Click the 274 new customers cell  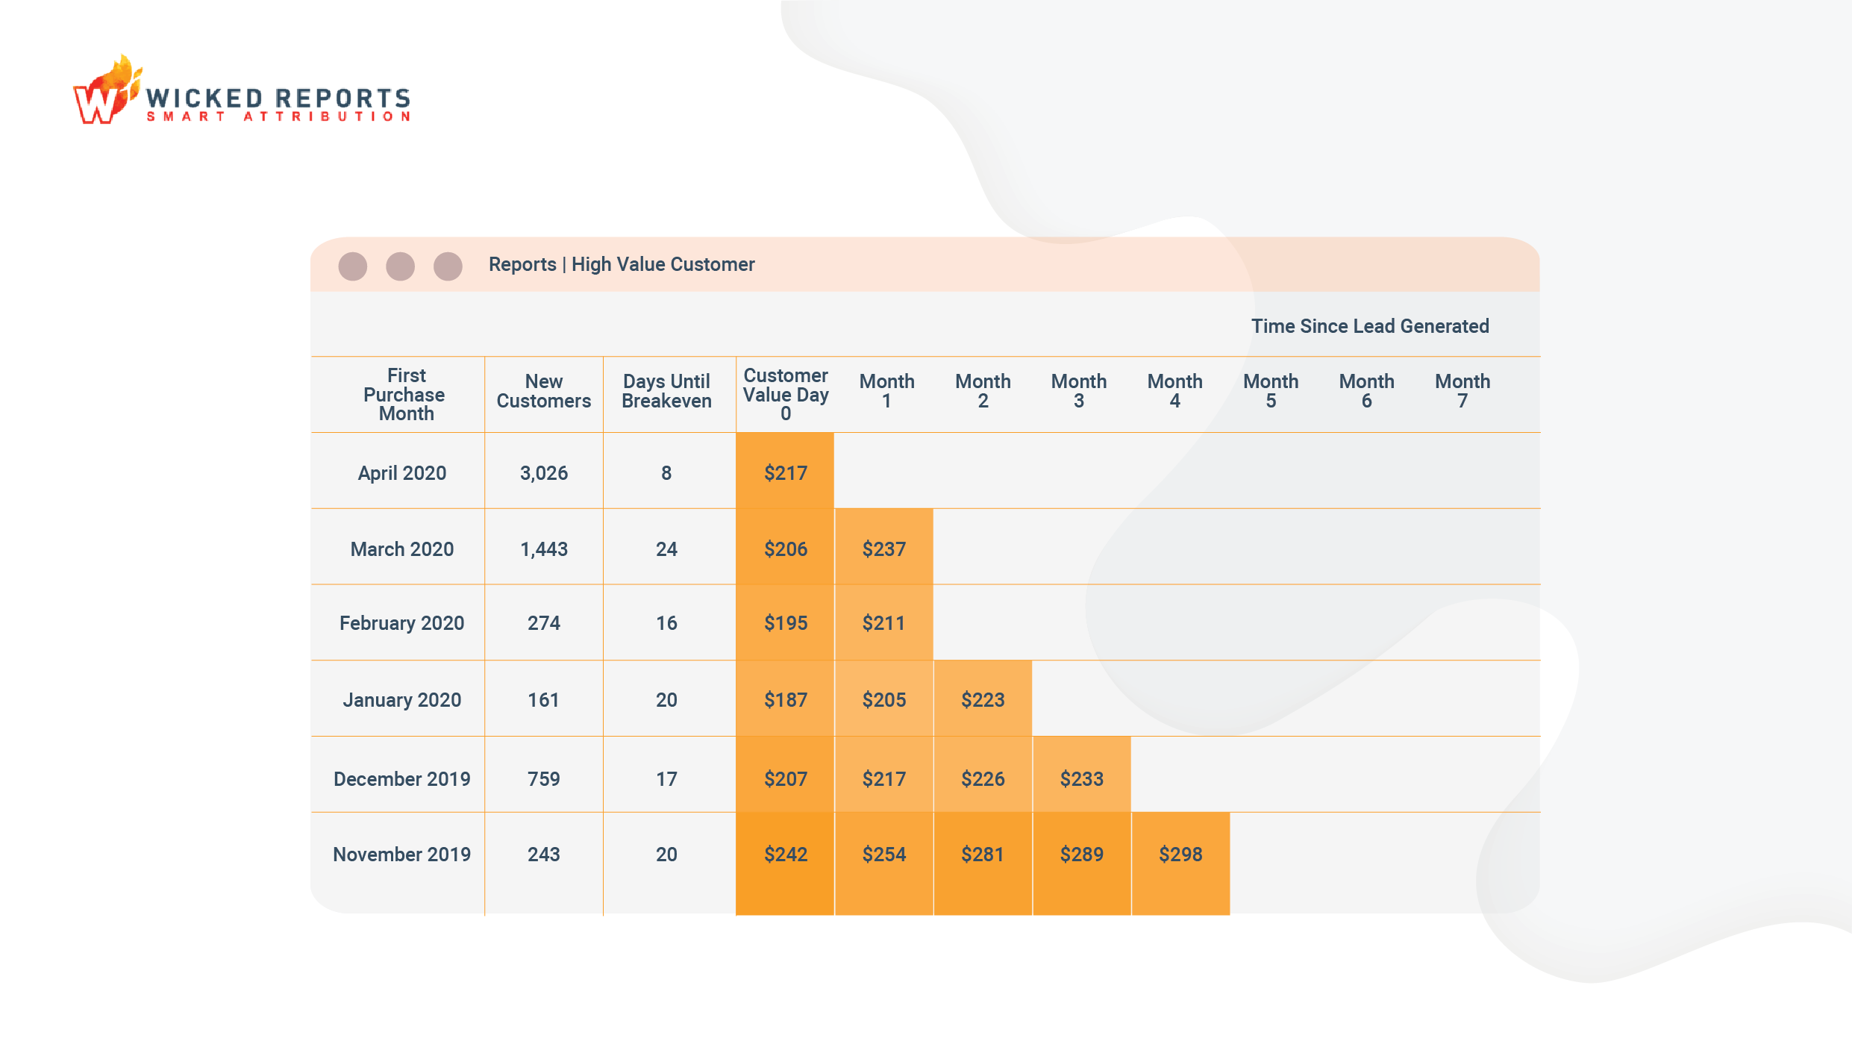pyautogui.click(x=543, y=623)
